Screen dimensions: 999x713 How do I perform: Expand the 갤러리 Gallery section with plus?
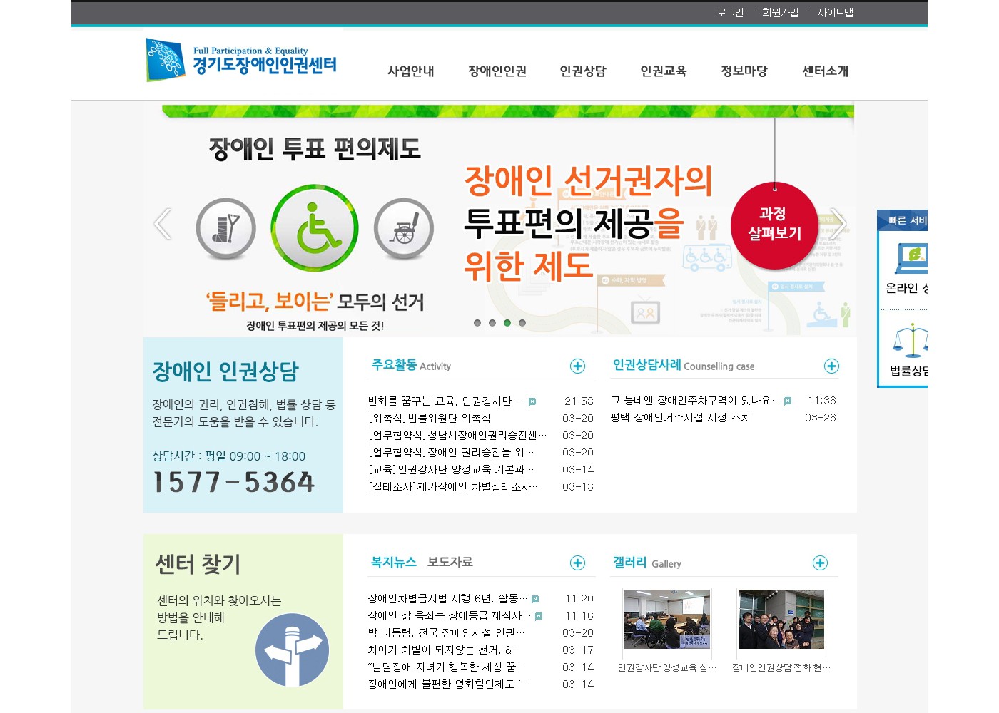pyautogui.click(x=820, y=563)
